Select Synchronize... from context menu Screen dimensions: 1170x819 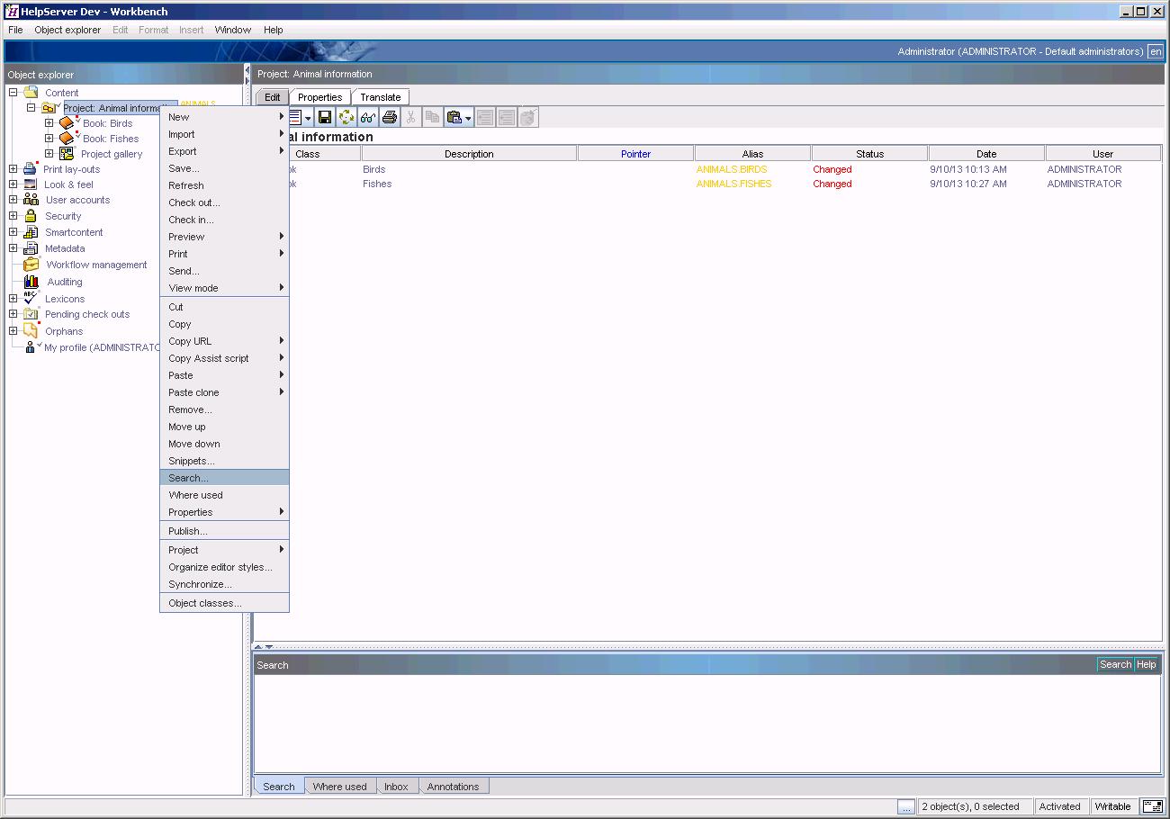click(224, 584)
